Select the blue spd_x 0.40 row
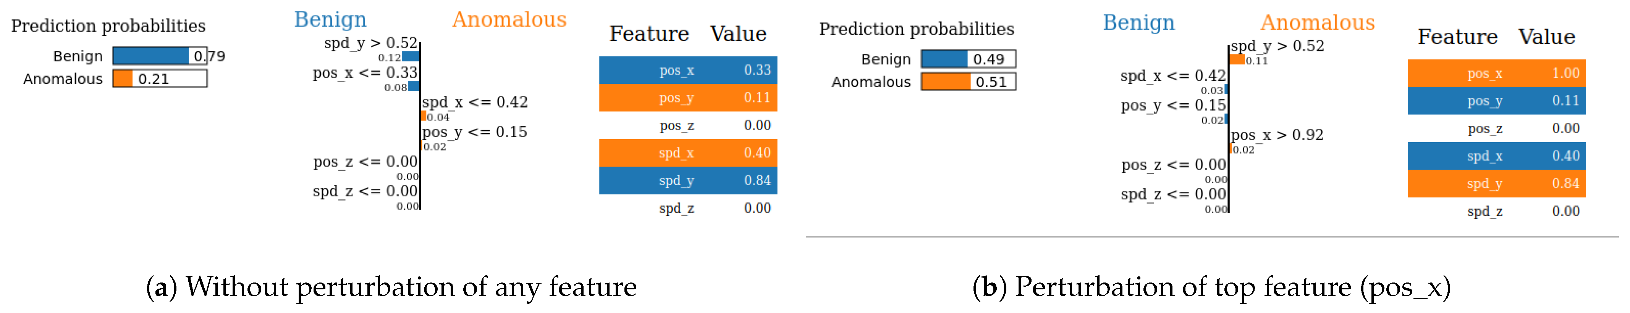 1496,156
